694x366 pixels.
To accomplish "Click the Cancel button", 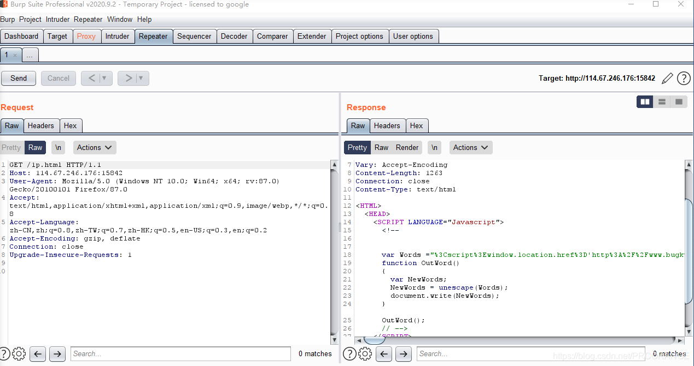I will (59, 78).
